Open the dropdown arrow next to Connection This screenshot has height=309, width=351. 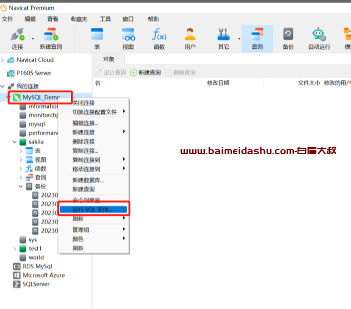click(x=33, y=39)
